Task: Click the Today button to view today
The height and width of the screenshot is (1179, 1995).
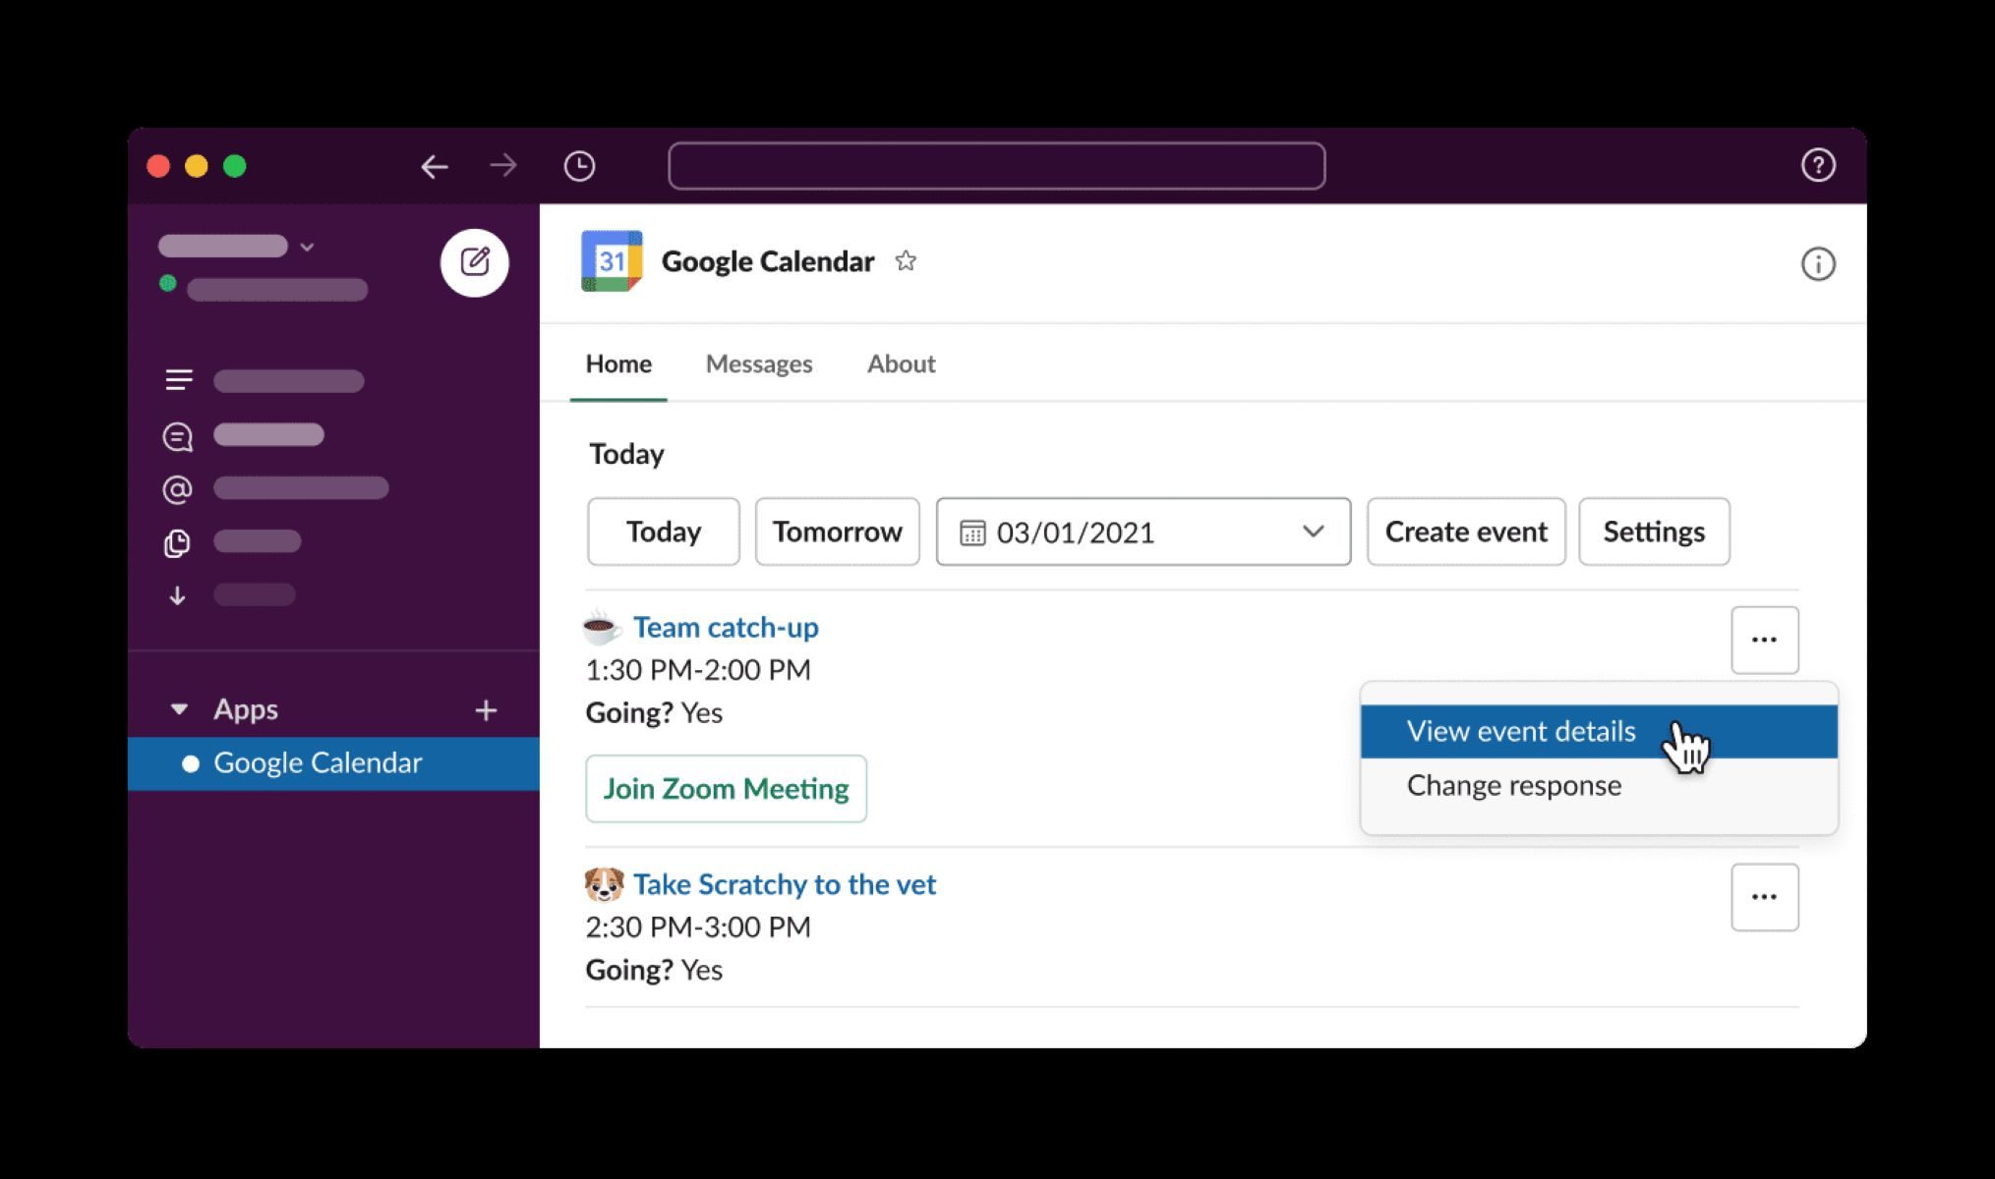Action: point(663,532)
